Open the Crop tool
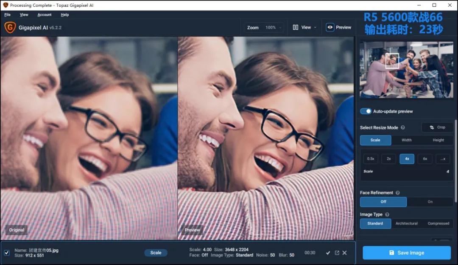This screenshot has height=265, width=458. pyautogui.click(x=437, y=127)
